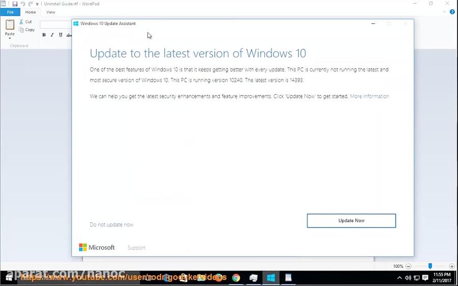Viewport: 458px width, 286px height.
Task: Click Windows logo in Update Assistant title bar
Action: pos(76,23)
